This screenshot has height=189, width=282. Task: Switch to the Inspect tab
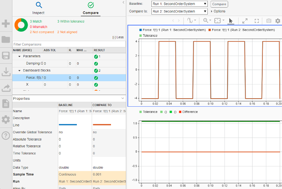tap(39, 8)
